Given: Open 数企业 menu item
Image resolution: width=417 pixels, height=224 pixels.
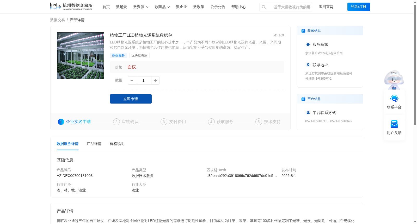Looking at the screenshot, I should [x=181, y=7].
